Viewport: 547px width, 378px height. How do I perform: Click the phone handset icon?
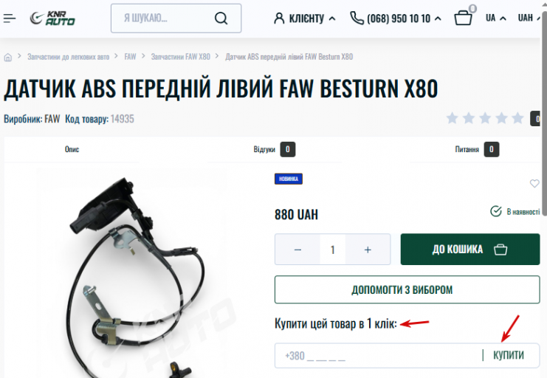357,18
